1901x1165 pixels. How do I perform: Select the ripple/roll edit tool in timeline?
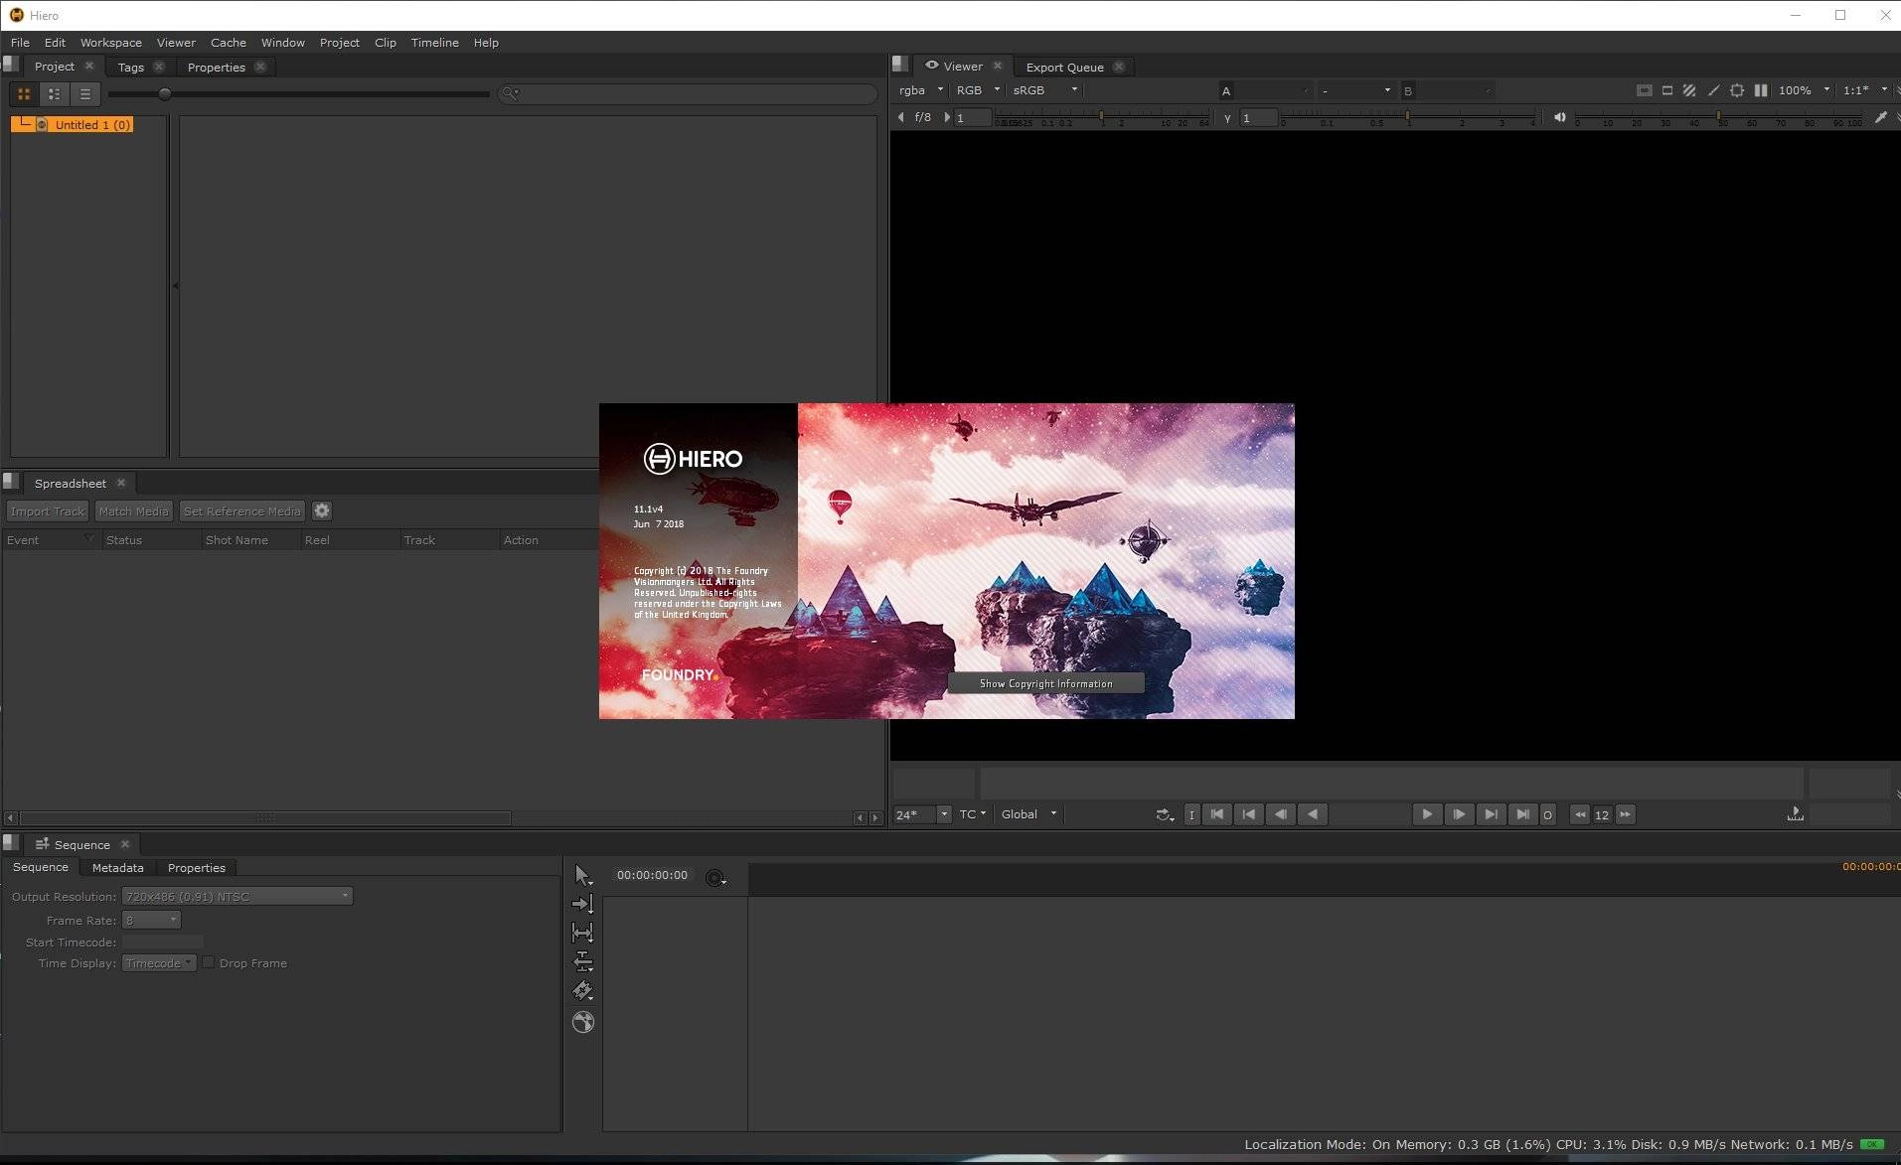click(x=582, y=961)
